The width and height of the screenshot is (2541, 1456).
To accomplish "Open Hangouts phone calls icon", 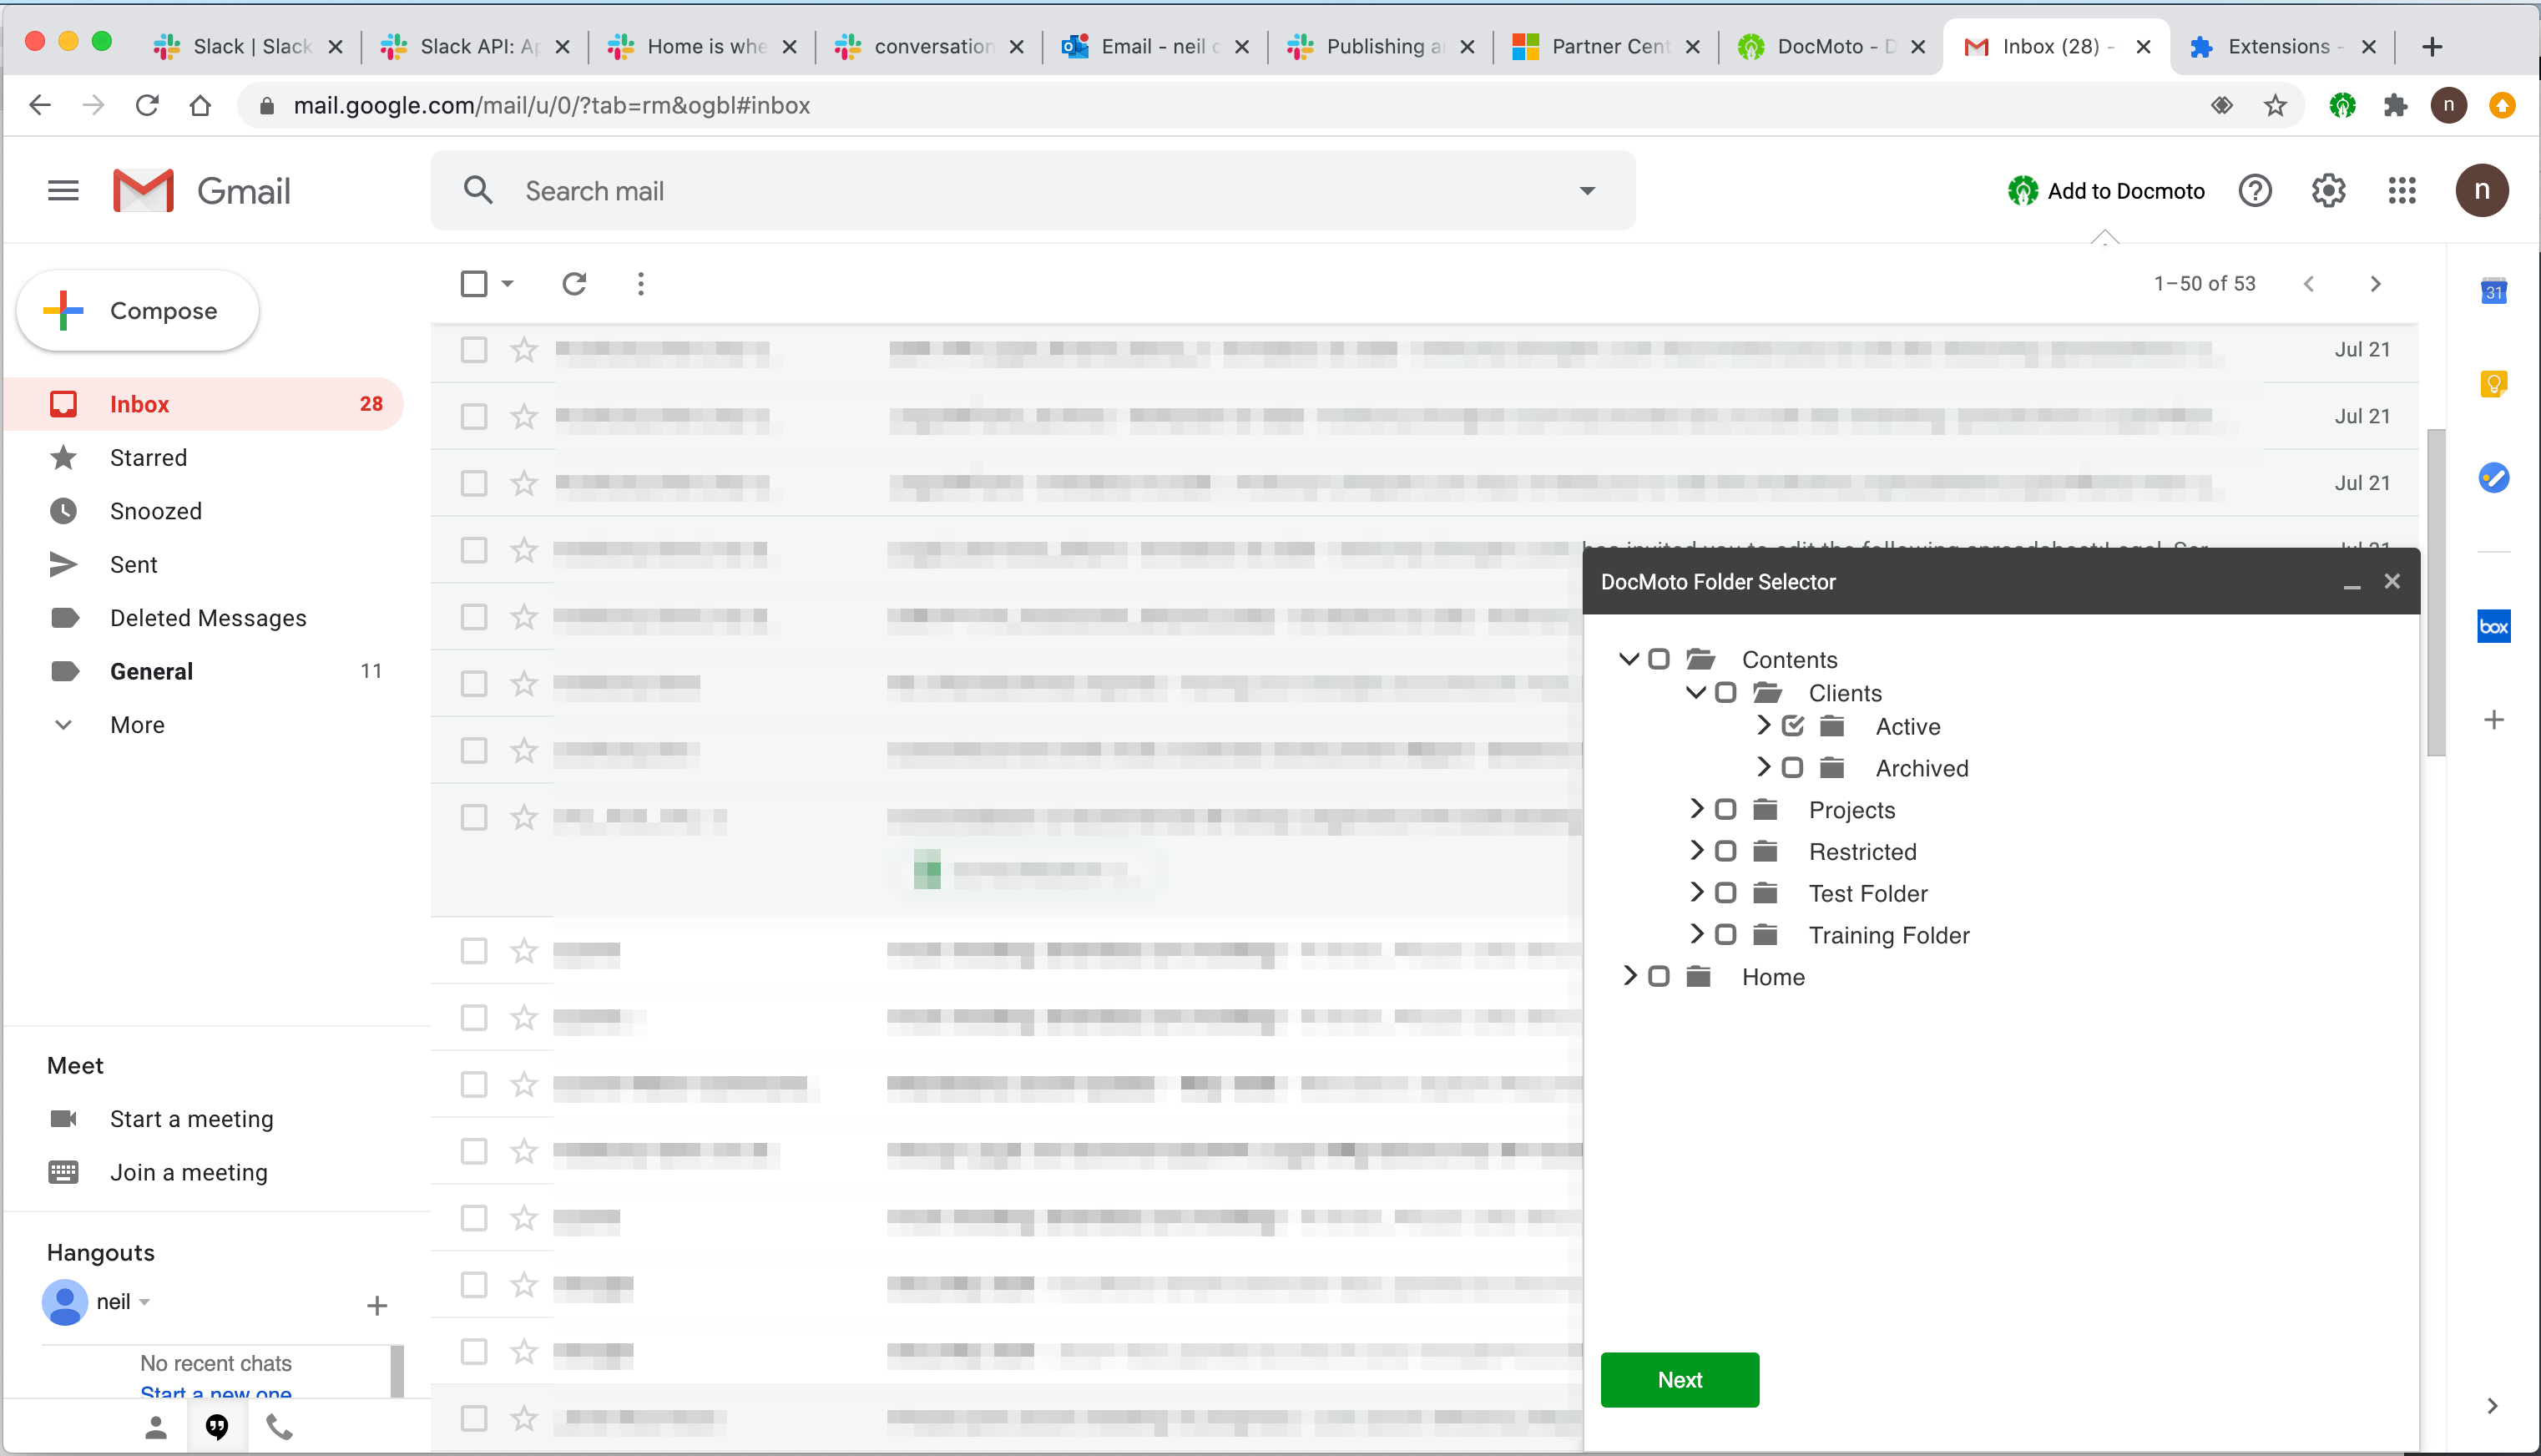I will (x=280, y=1428).
